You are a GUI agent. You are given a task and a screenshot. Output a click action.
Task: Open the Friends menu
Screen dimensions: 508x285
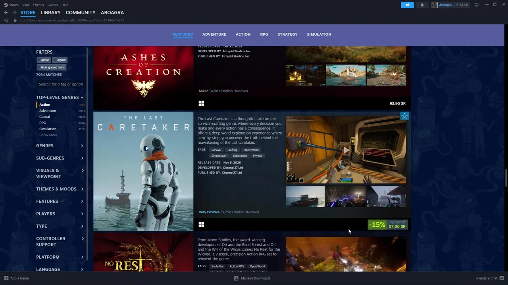point(38,5)
